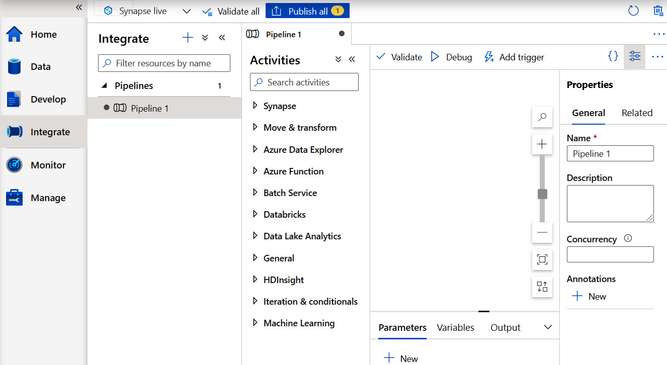Expand Data Lake Analytics group
Viewport: 667px width, 365px height.
[255, 236]
